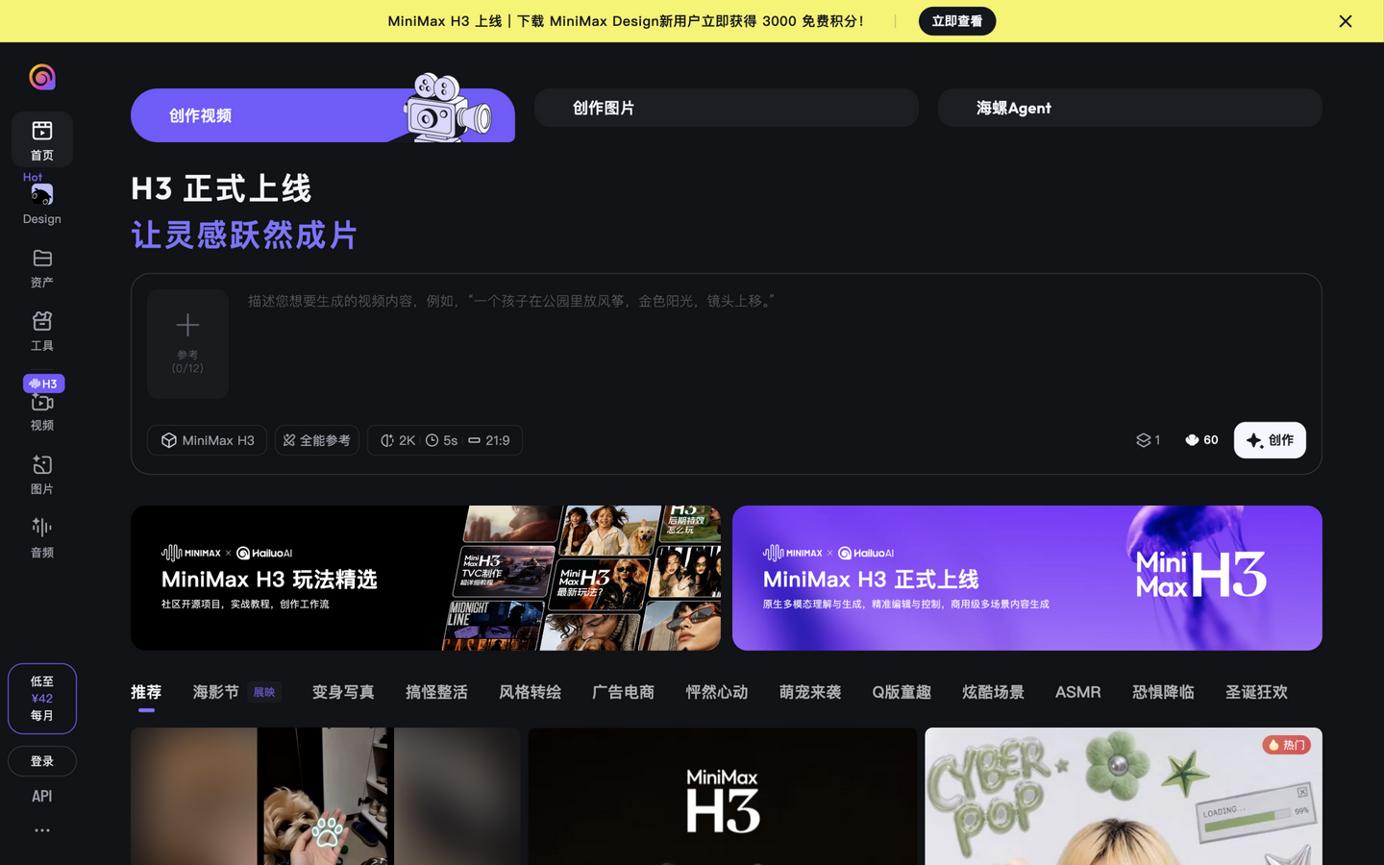
Task: Go to 首页 in the sidebar
Action: click(42, 140)
